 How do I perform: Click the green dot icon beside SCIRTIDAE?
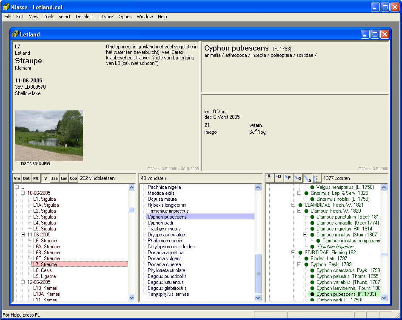coord(300,253)
